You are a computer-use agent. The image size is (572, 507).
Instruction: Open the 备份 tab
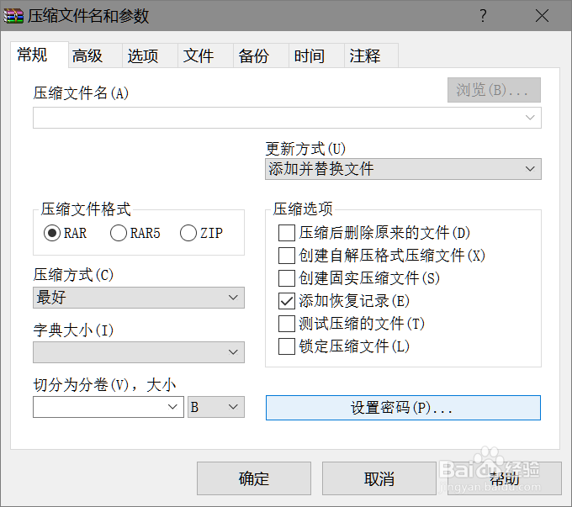254,56
